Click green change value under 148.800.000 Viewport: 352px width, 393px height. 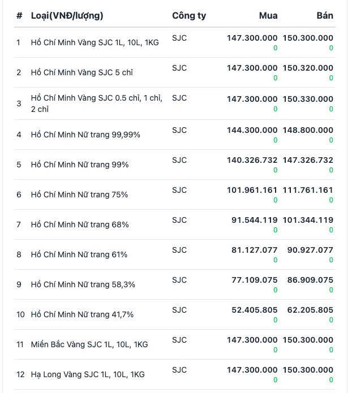331,140
